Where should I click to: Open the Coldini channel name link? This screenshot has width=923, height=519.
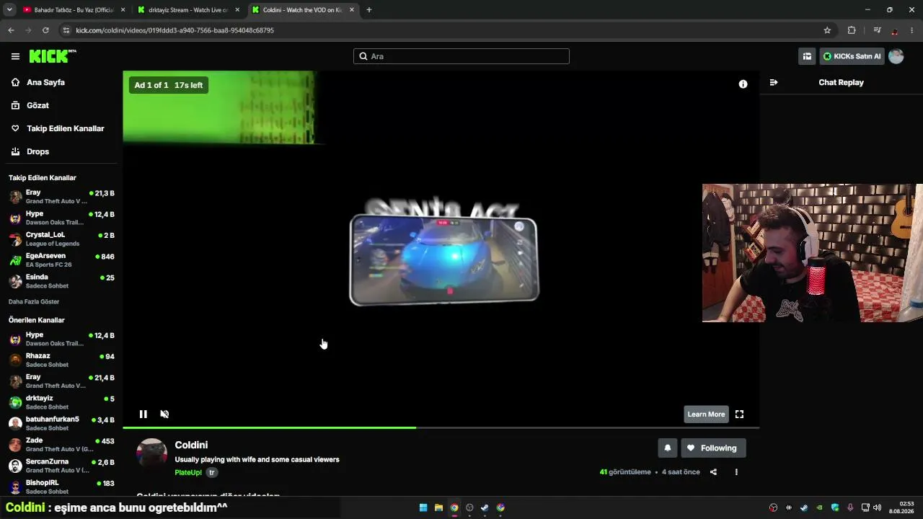click(191, 445)
